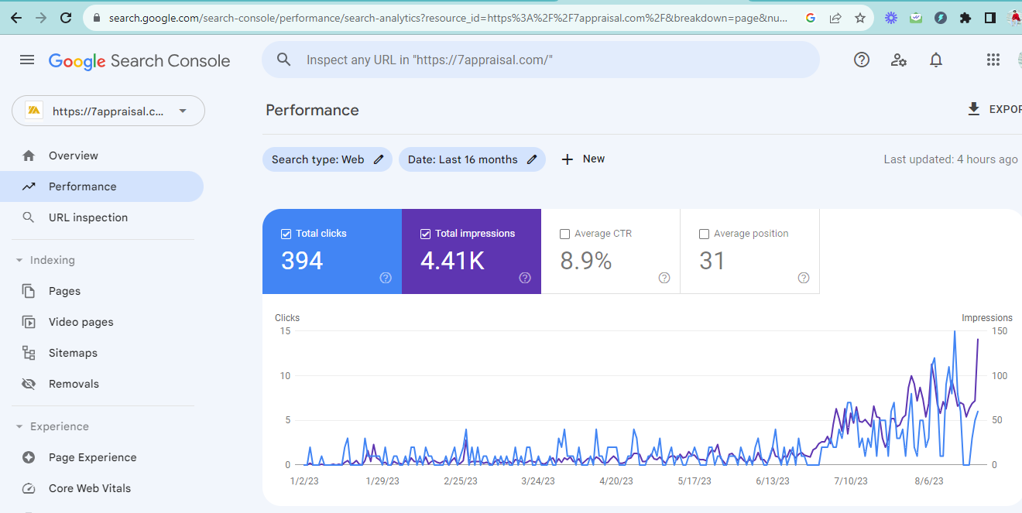
Task: Click the Google Search Console account avatar
Action: tap(1019, 60)
